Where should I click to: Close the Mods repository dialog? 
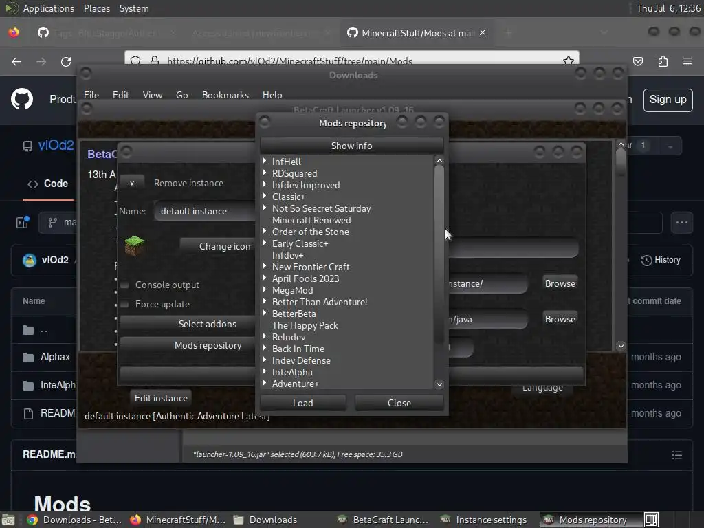pos(399,403)
